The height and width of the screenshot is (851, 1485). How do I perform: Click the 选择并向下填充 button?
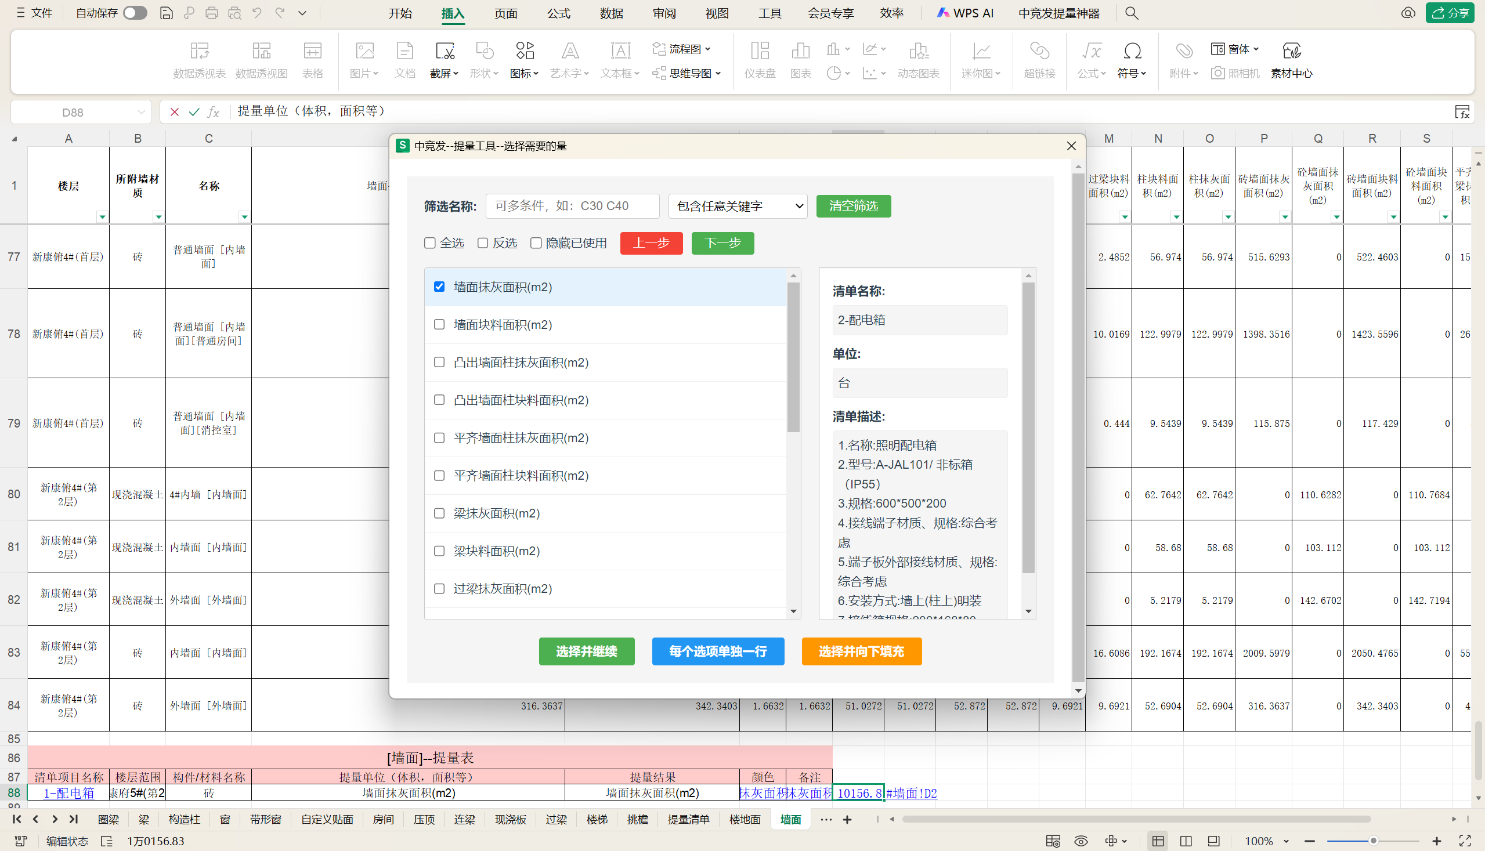pyautogui.click(x=861, y=651)
